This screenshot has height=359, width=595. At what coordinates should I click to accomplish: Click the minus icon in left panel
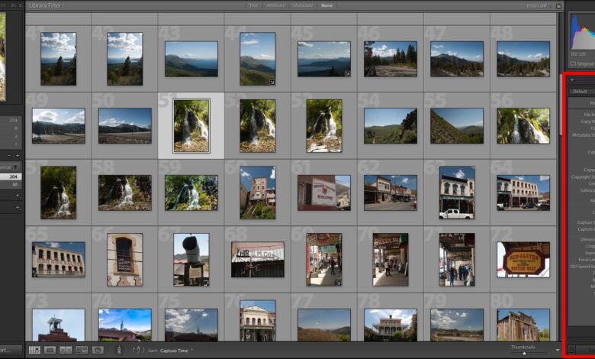pyautogui.click(x=9, y=155)
